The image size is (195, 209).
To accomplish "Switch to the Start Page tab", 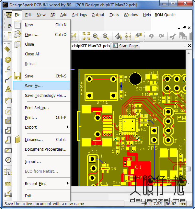I will [125, 46].
